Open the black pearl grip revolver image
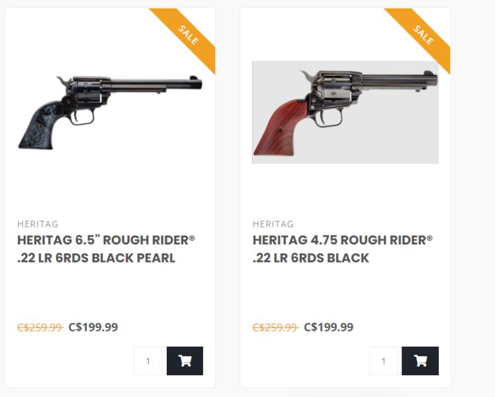 tap(110, 111)
